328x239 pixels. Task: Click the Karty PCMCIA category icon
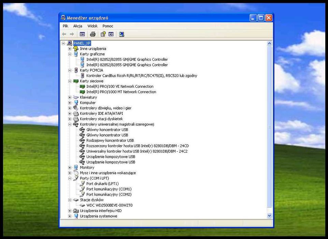point(76,70)
